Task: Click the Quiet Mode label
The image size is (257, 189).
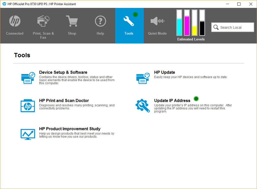Action: [157, 33]
